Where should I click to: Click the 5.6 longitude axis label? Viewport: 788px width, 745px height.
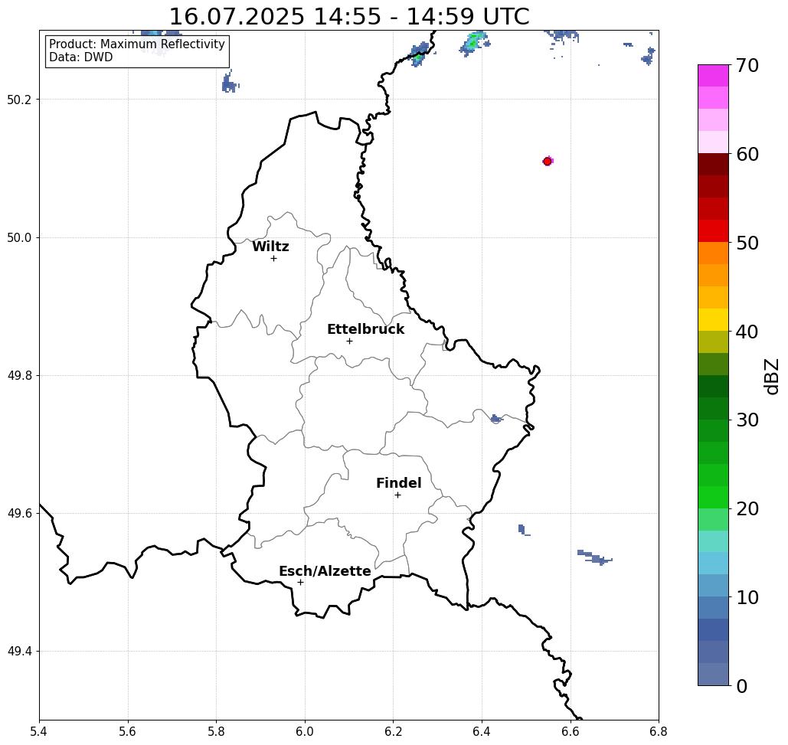(128, 731)
